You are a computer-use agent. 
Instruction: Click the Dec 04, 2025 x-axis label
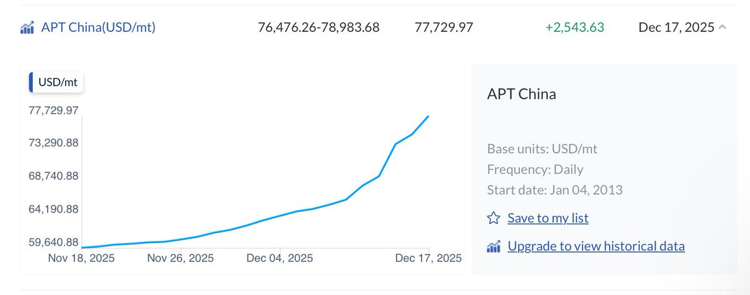[280, 258]
